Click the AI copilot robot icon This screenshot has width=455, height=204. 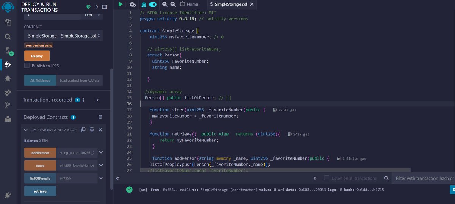click(x=144, y=4)
